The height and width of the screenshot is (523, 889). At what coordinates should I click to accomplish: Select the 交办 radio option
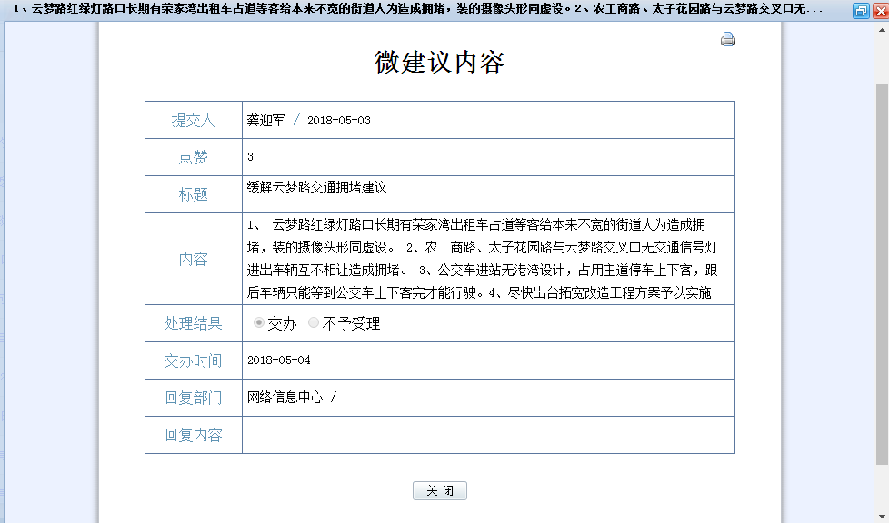coord(259,323)
